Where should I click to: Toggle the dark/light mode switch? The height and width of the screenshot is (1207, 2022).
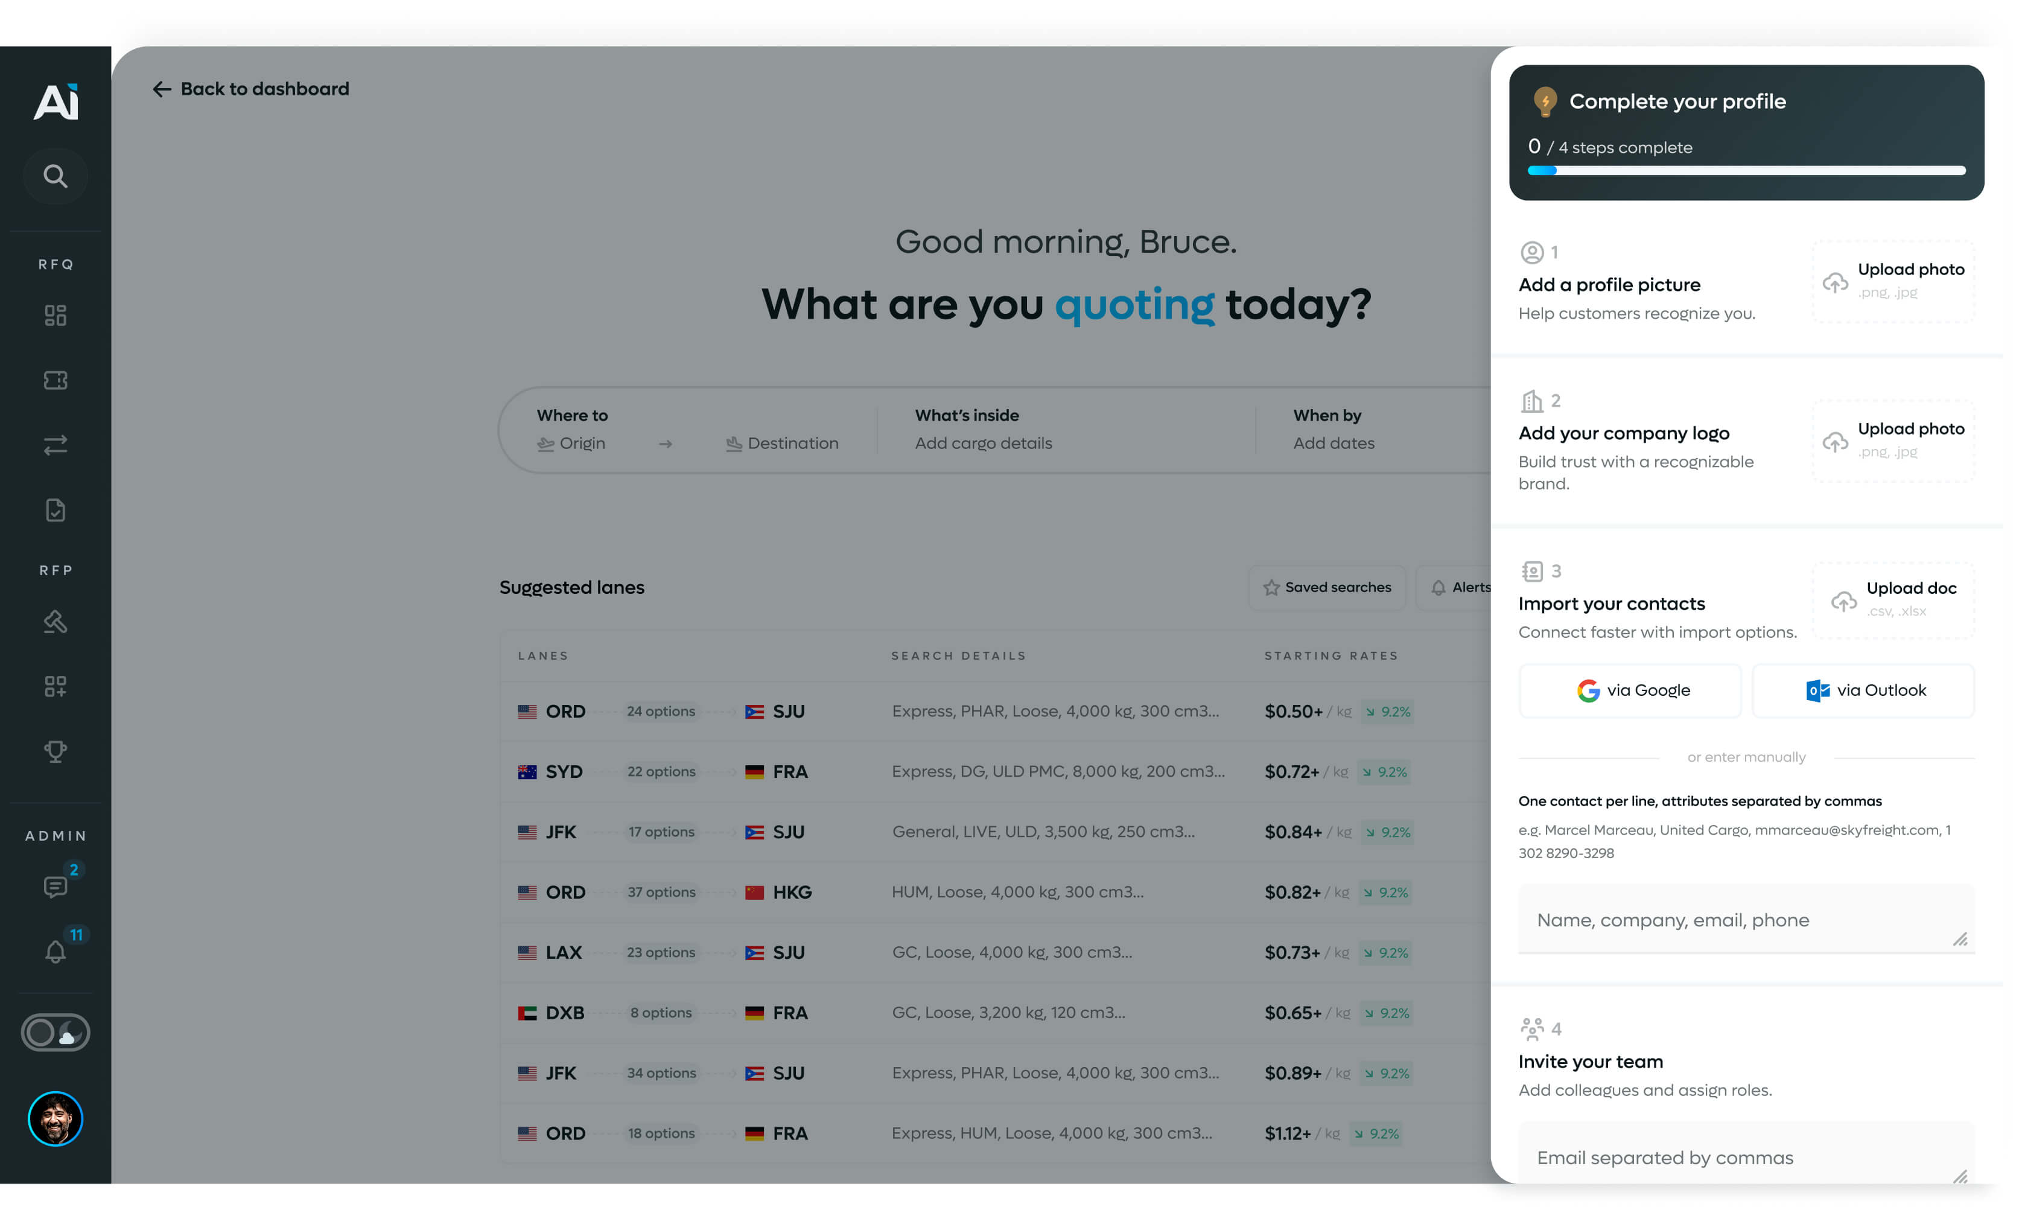[56, 1033]
